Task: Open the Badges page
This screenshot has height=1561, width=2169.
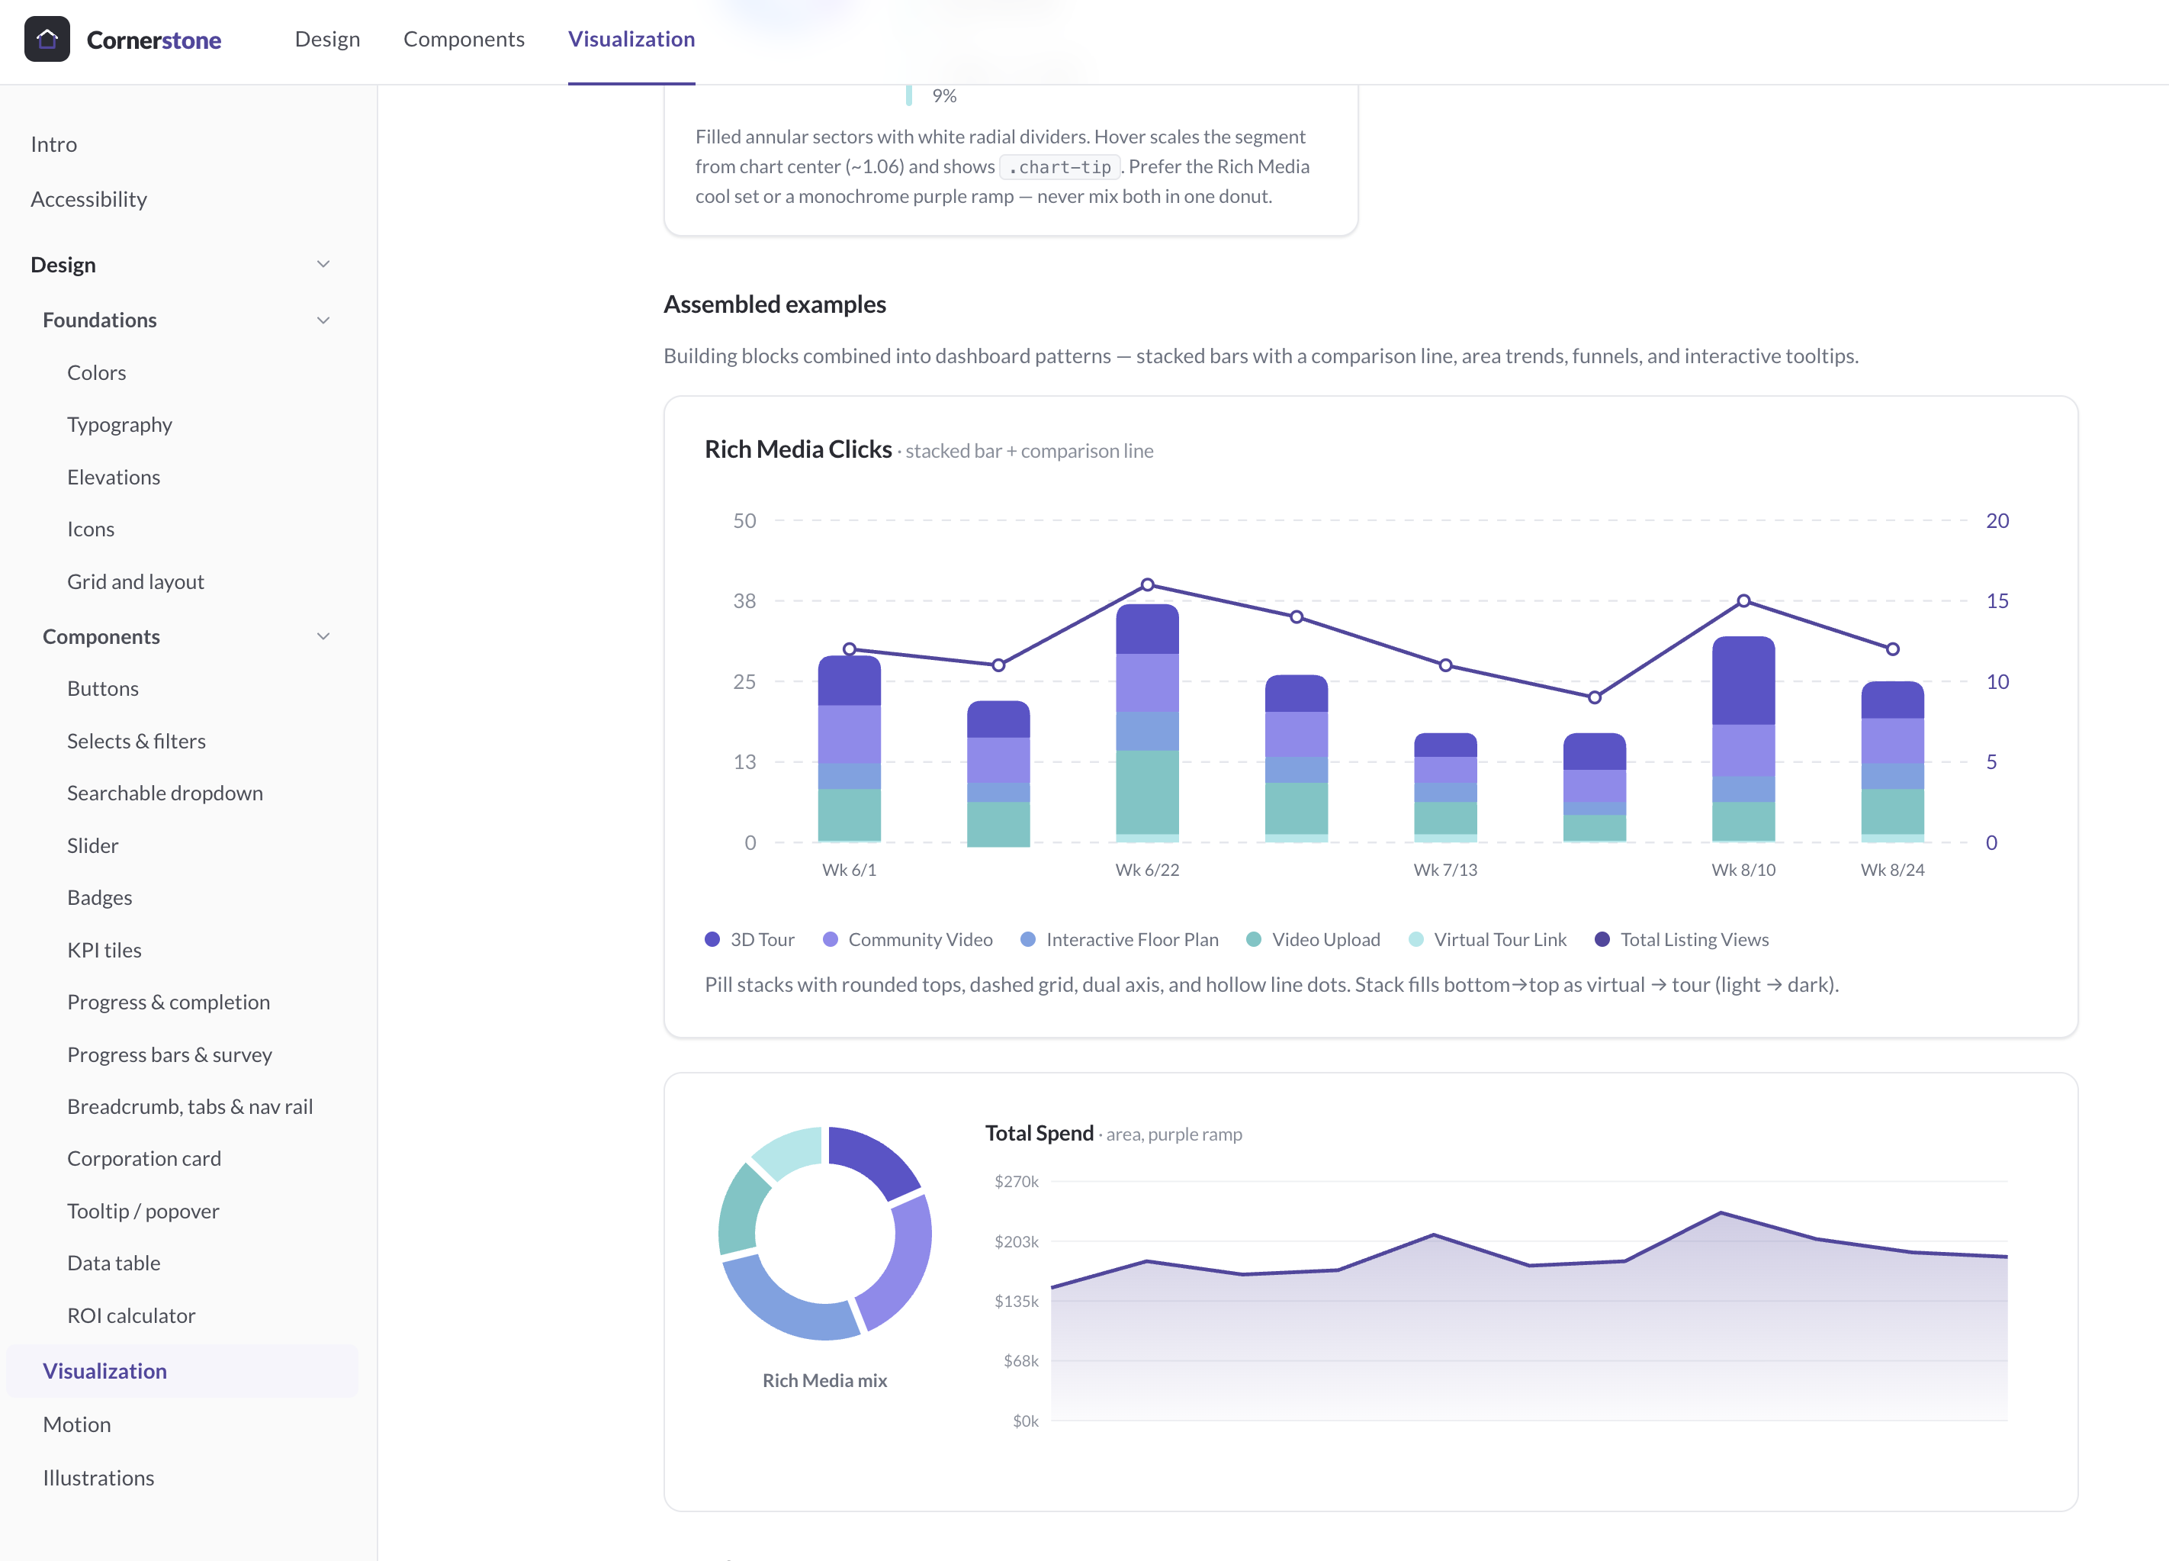Action: pyautogui.click(x=99, y=897)
